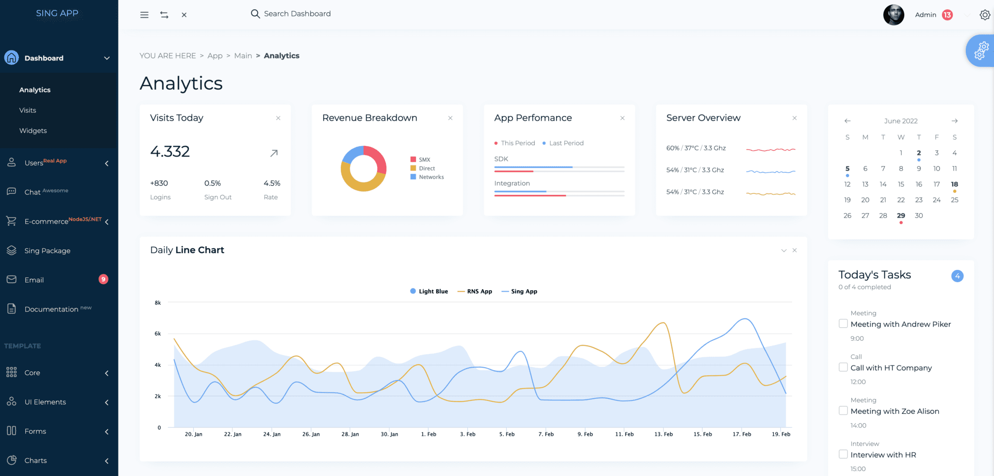Viewport: 994px width, 476px height.
Task: Click the Users person icon in sidebar
Action: [x=12, y=162]
